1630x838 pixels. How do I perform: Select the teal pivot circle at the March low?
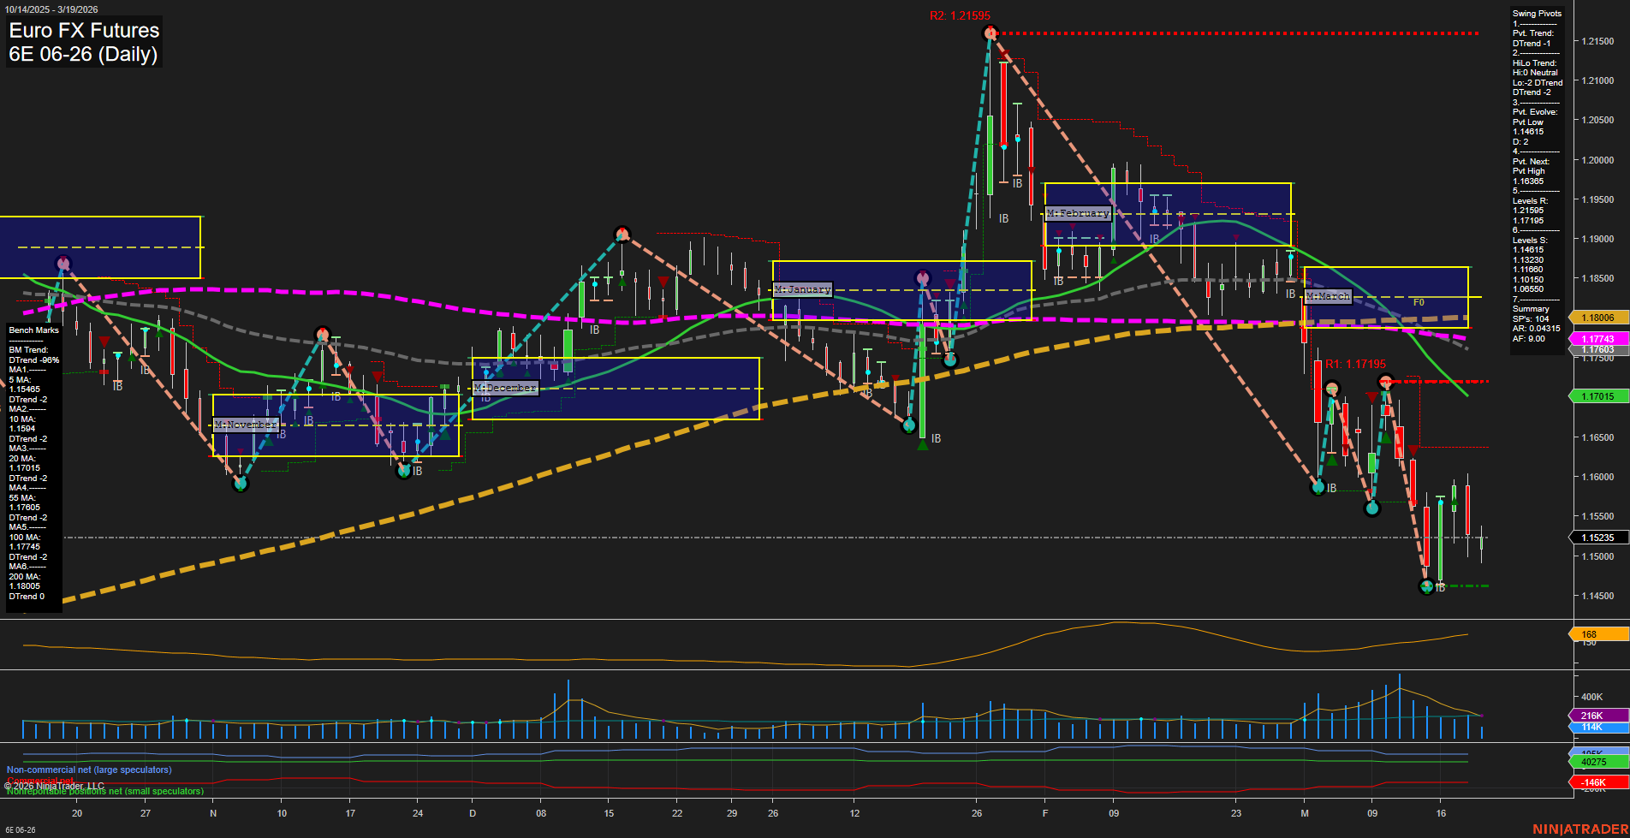pos(1425,587)
